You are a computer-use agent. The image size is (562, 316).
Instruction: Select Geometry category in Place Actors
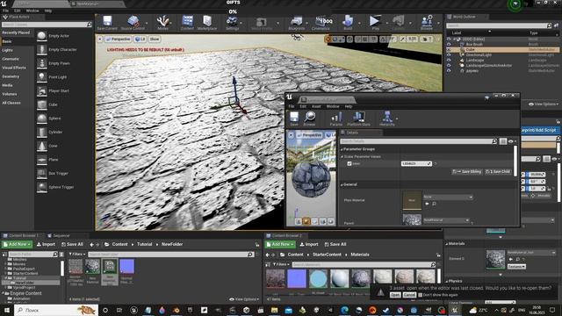(x=11, y=76)
